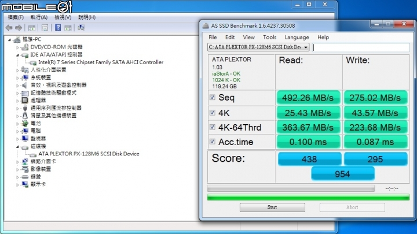The width and height of the screenshot is (417, 234).
Task: Expand the 電腦 node arrow
Action: coord(17,131)
